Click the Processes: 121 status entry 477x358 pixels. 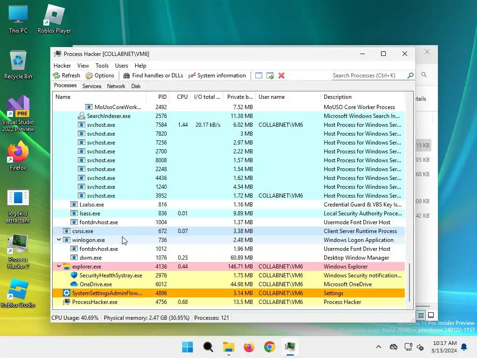tap(211, 318)
